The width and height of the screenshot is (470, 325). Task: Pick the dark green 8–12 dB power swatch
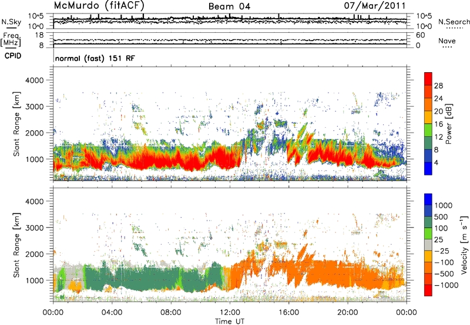point(428,143)
